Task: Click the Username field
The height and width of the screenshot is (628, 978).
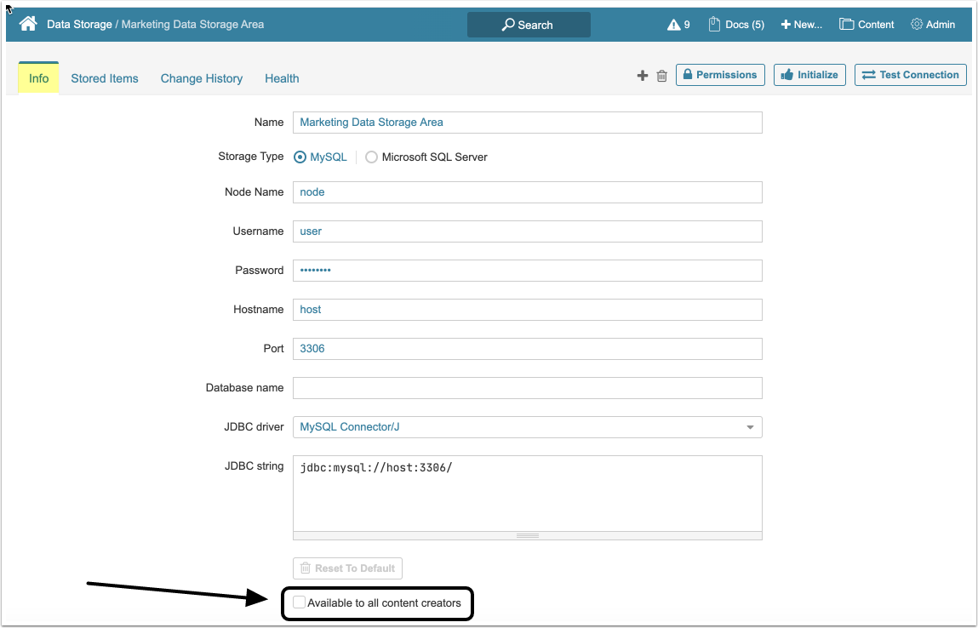Action: 527,231
